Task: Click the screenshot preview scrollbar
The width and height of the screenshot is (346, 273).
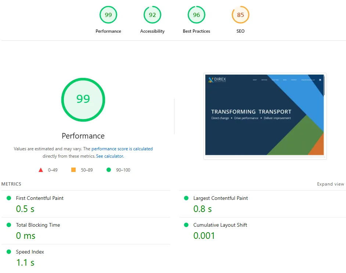Action: click(324, 86)
